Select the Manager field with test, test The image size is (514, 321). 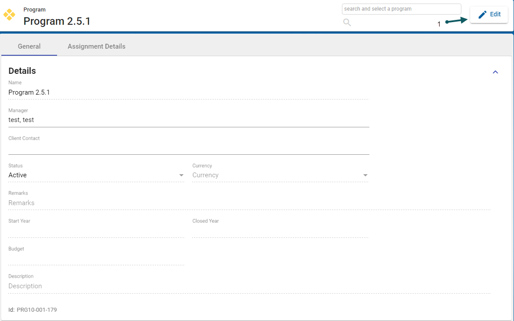(x=188, y=120)
